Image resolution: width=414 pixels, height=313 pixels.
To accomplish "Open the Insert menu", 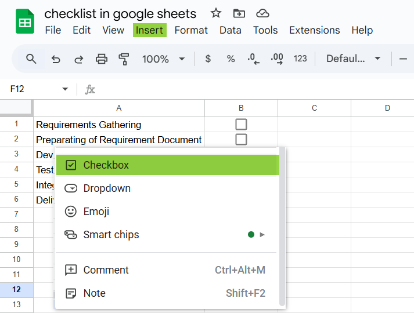I will pos(149,30).
